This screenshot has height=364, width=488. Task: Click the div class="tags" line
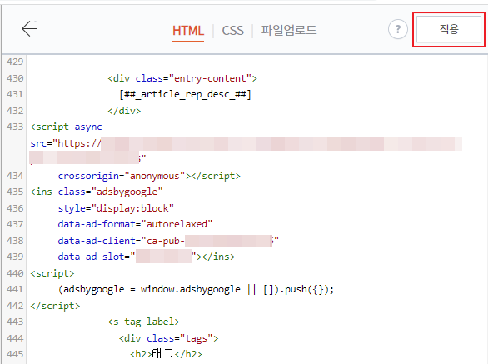[169, 338]
